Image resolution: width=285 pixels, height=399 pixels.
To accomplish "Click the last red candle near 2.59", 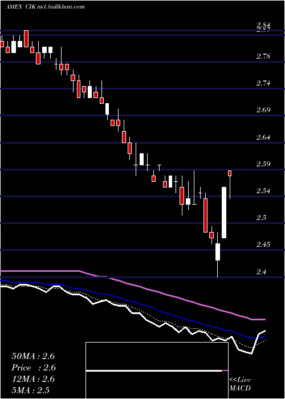I will pyautogui.click(x=230, y=173).
